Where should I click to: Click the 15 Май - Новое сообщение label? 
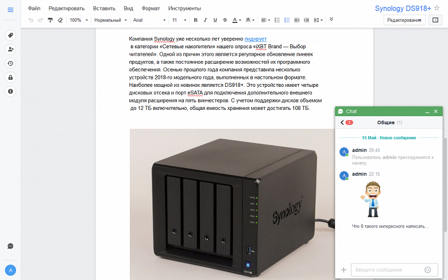pyautogui.click(x=389, y=137)
